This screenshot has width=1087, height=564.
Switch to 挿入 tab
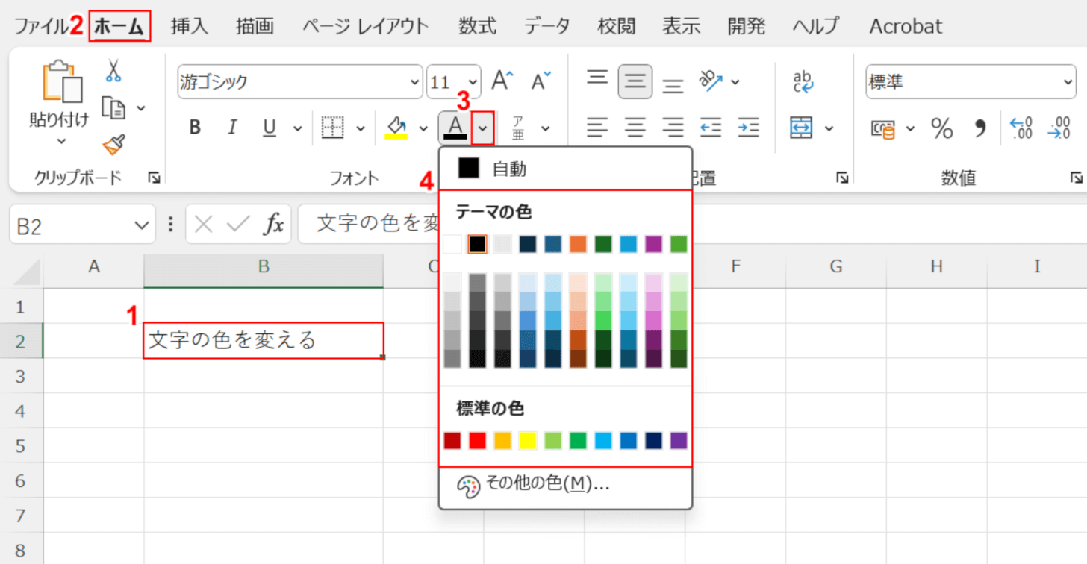189,26
